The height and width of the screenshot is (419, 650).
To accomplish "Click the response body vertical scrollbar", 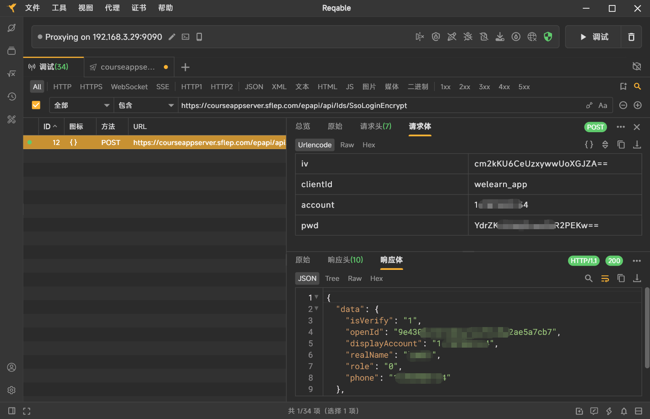I will tap(647, 328).
